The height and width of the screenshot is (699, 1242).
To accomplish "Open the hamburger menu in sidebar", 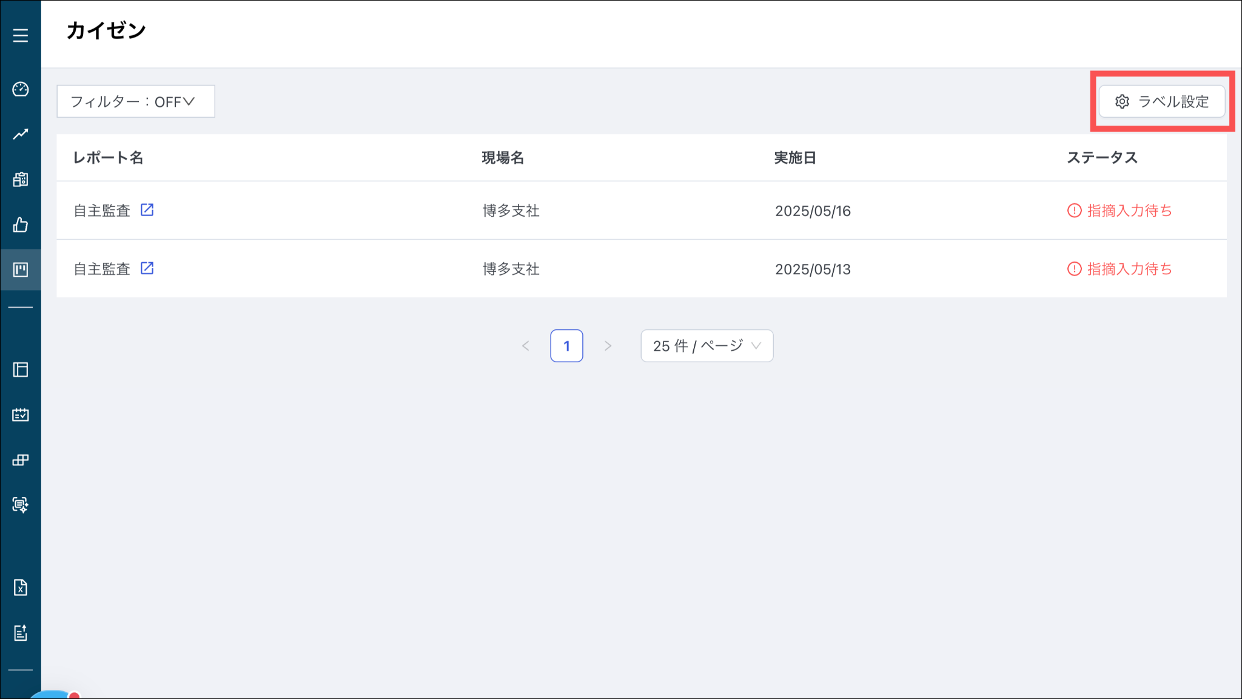I will click(x=21, y=36).
